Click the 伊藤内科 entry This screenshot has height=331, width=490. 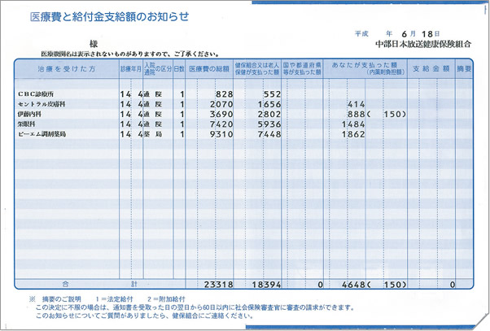tap(33, 115)
